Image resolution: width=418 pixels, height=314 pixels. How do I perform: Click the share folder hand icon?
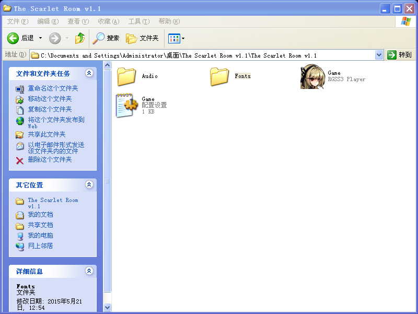click(20, 135)
